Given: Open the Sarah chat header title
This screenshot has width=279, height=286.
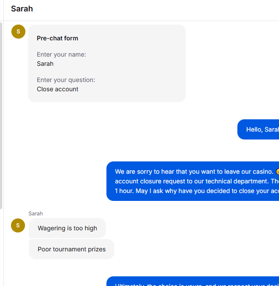Looking at the screenshot, I should pos(22,9).
